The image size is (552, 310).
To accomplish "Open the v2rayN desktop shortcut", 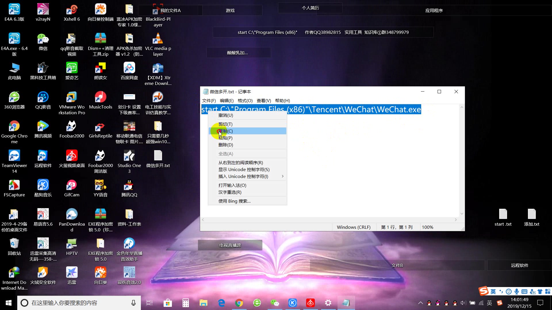I will [x=43, y=13].
